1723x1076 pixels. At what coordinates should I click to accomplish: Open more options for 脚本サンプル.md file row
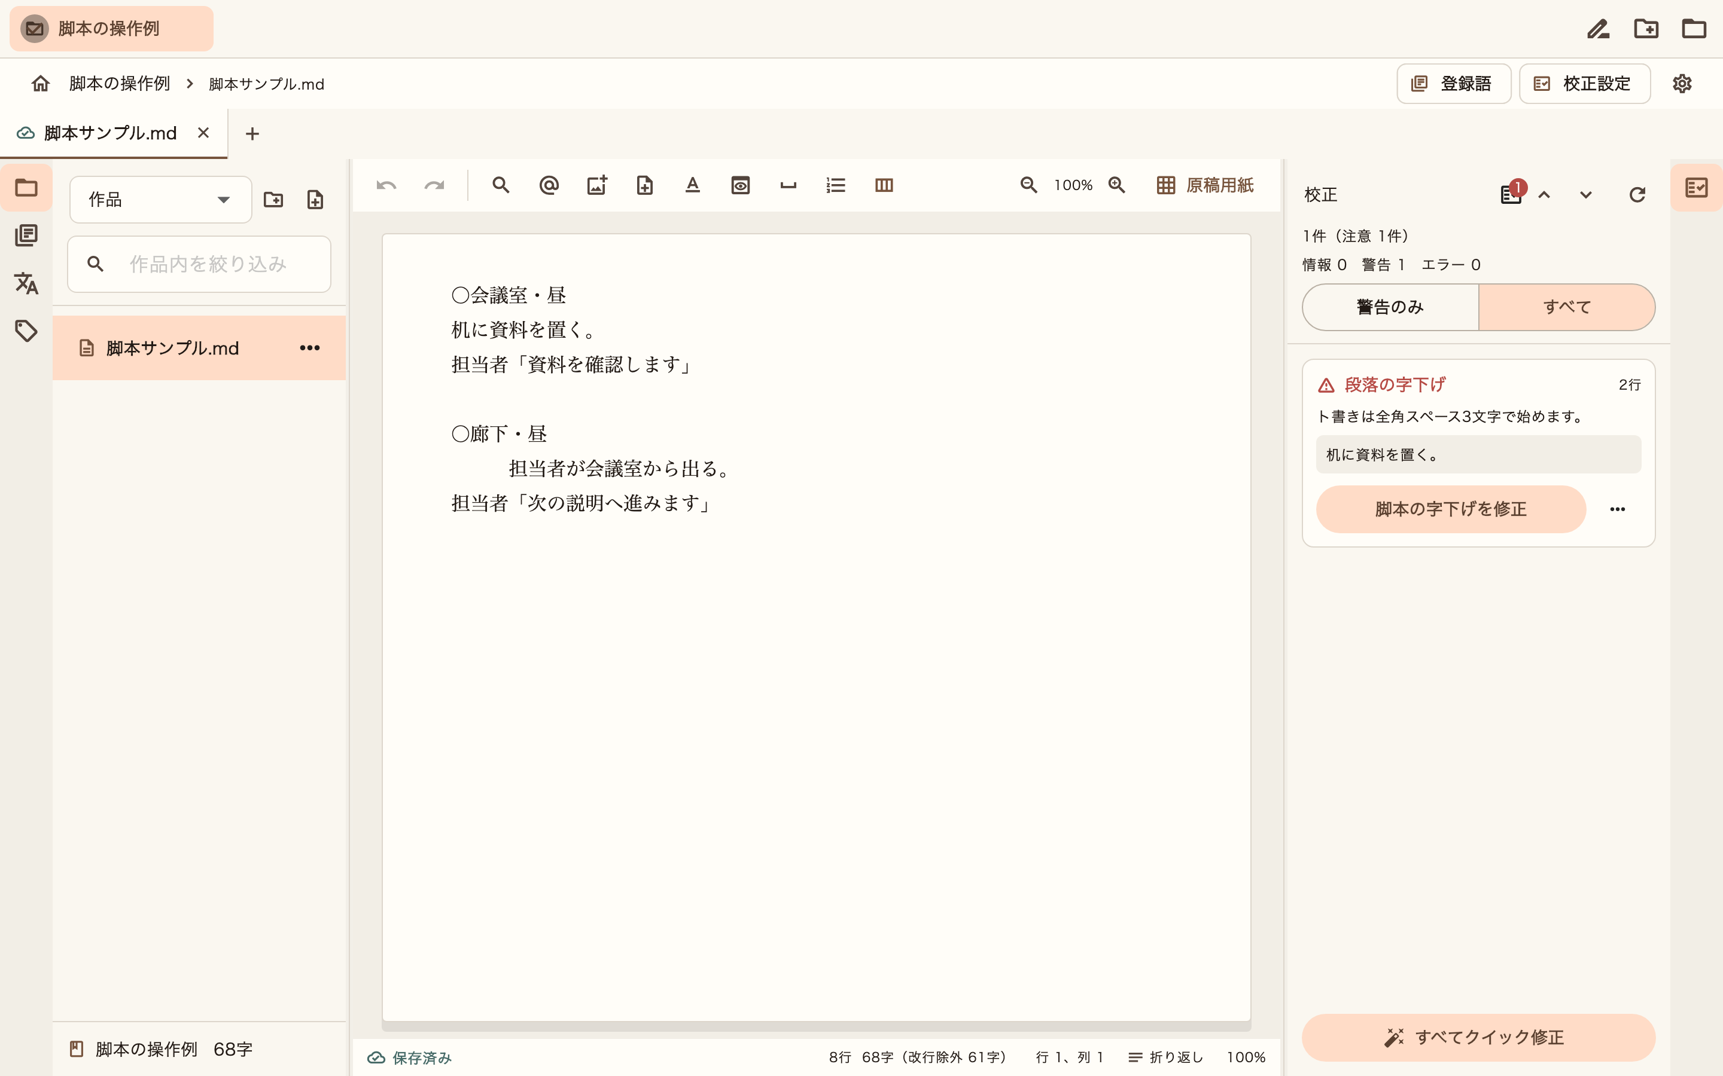coord(310,348)
